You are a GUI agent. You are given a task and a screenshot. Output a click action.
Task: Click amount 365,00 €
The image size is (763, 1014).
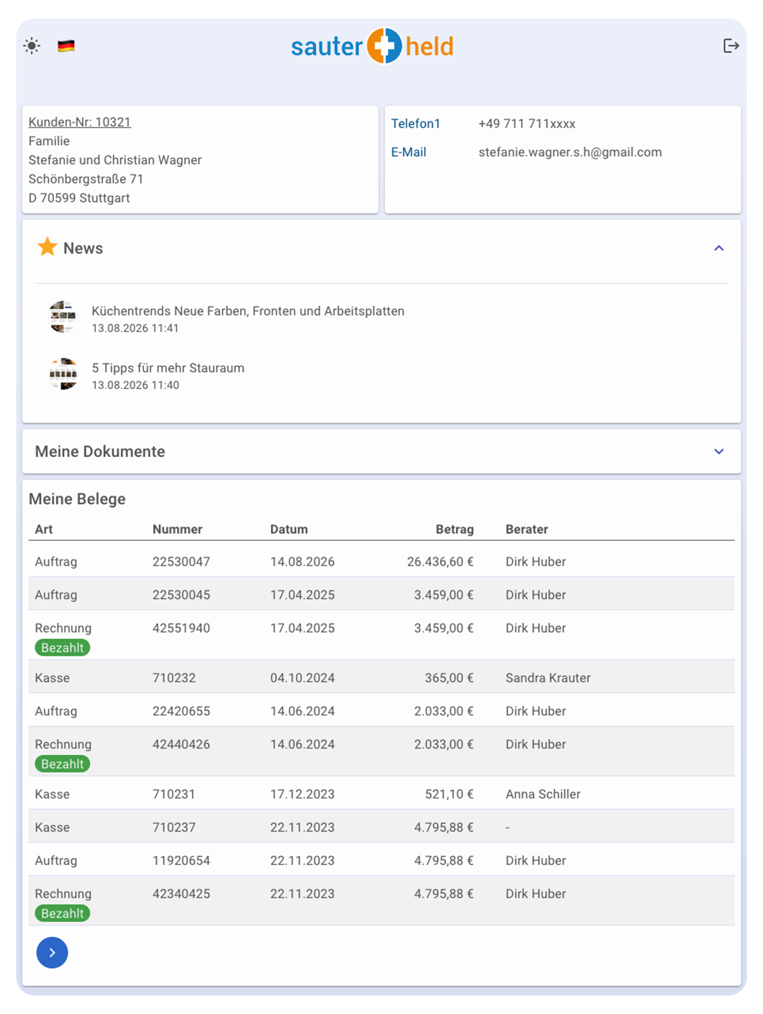[x=449, y=678]
